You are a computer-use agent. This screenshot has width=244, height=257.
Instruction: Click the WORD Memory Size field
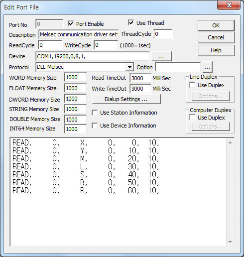click(75, 77)
